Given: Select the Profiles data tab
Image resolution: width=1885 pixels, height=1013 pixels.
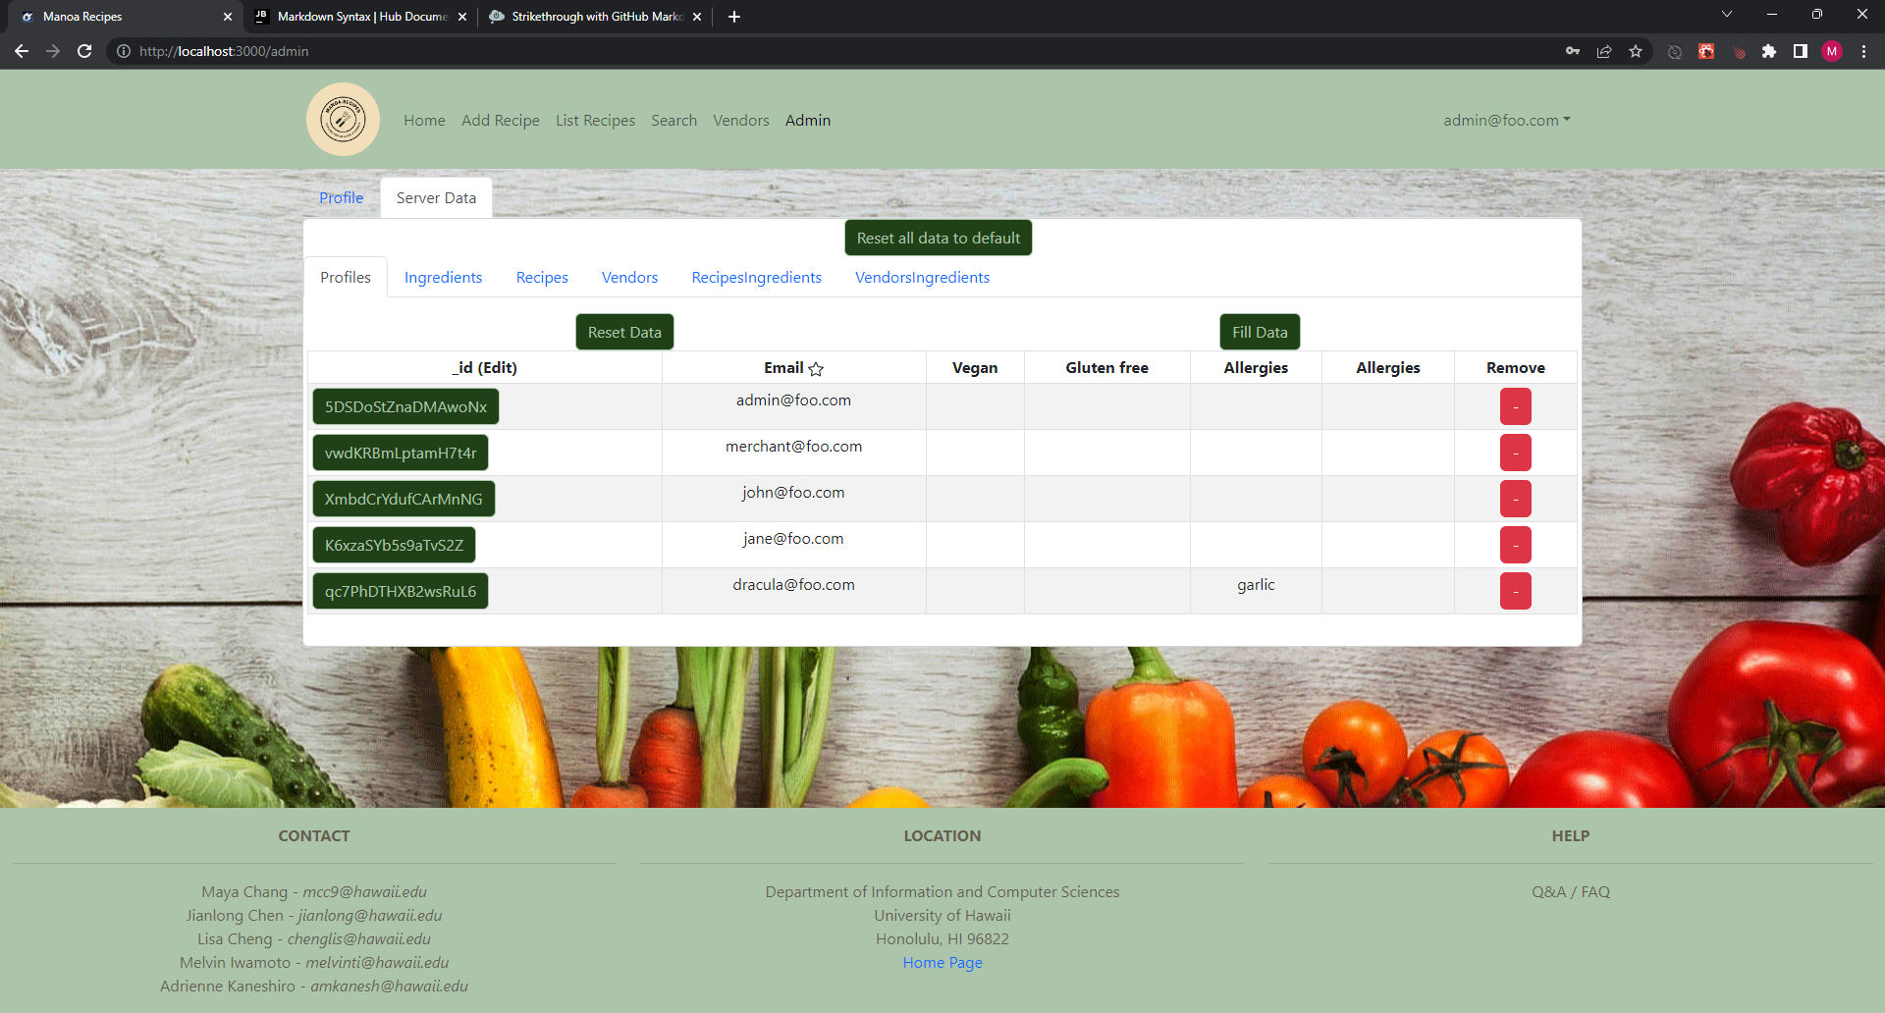Looking at the screenshot, I should (346, 278).
